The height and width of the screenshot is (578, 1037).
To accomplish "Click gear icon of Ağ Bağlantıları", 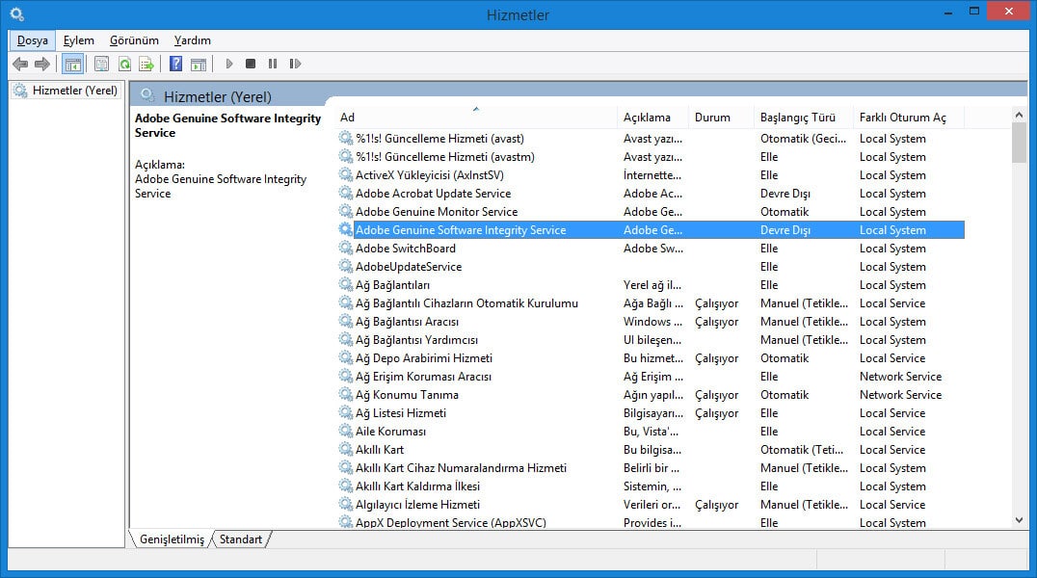I will pyautogui.click(x=345, y=285).
